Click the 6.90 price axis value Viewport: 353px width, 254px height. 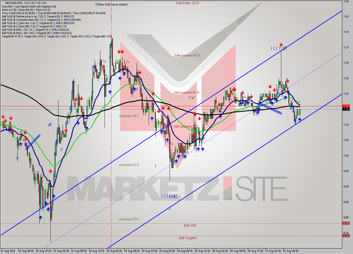(346, 187)
